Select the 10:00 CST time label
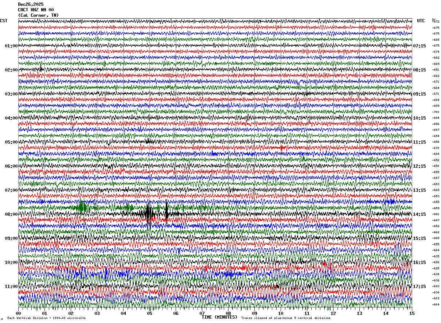Screen dimensions: 441x323 pos(11,262)
